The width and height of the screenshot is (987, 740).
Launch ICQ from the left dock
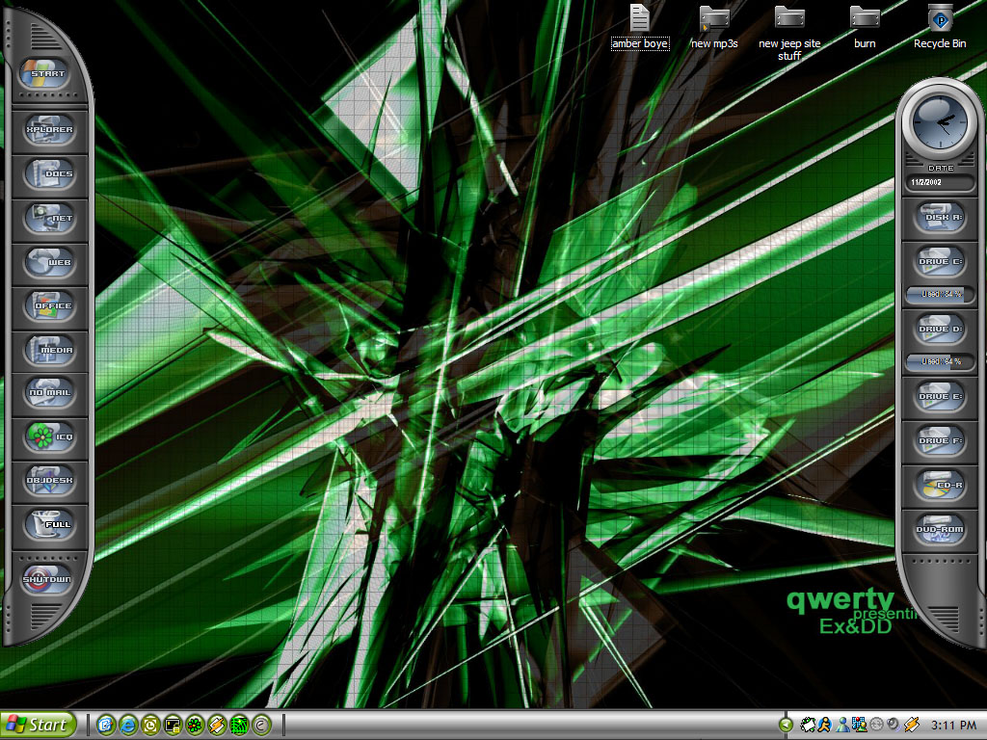(x=49, y=436)
